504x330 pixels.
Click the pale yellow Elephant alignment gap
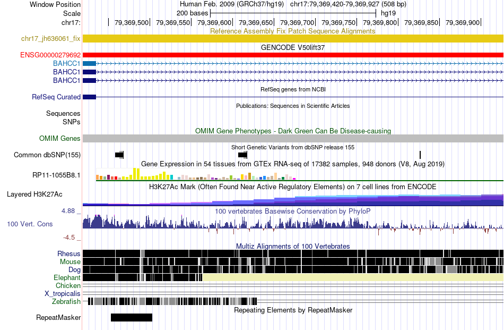353,277
